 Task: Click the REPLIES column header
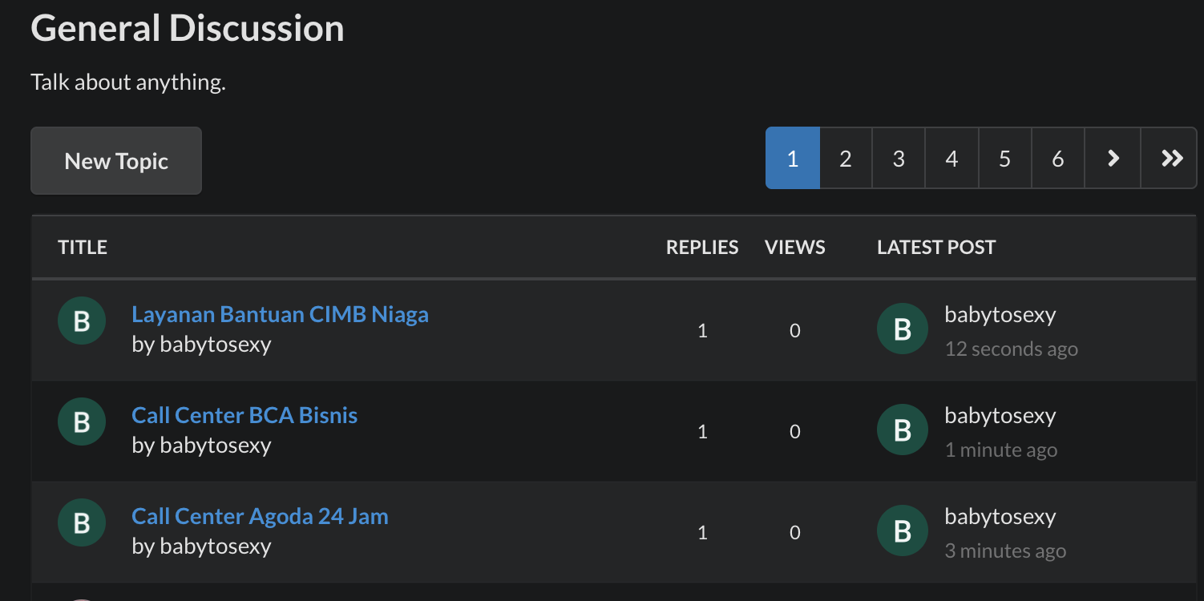[x=702, y=248]
